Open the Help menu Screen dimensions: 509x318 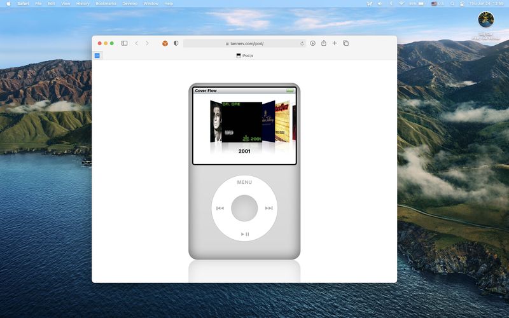(169, 4)
